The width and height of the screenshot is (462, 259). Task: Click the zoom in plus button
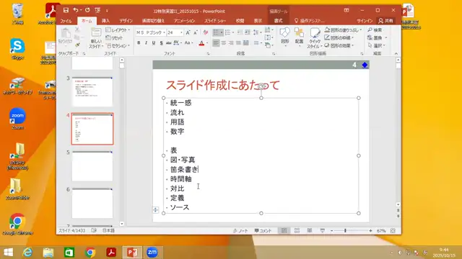tap(370, 231)
